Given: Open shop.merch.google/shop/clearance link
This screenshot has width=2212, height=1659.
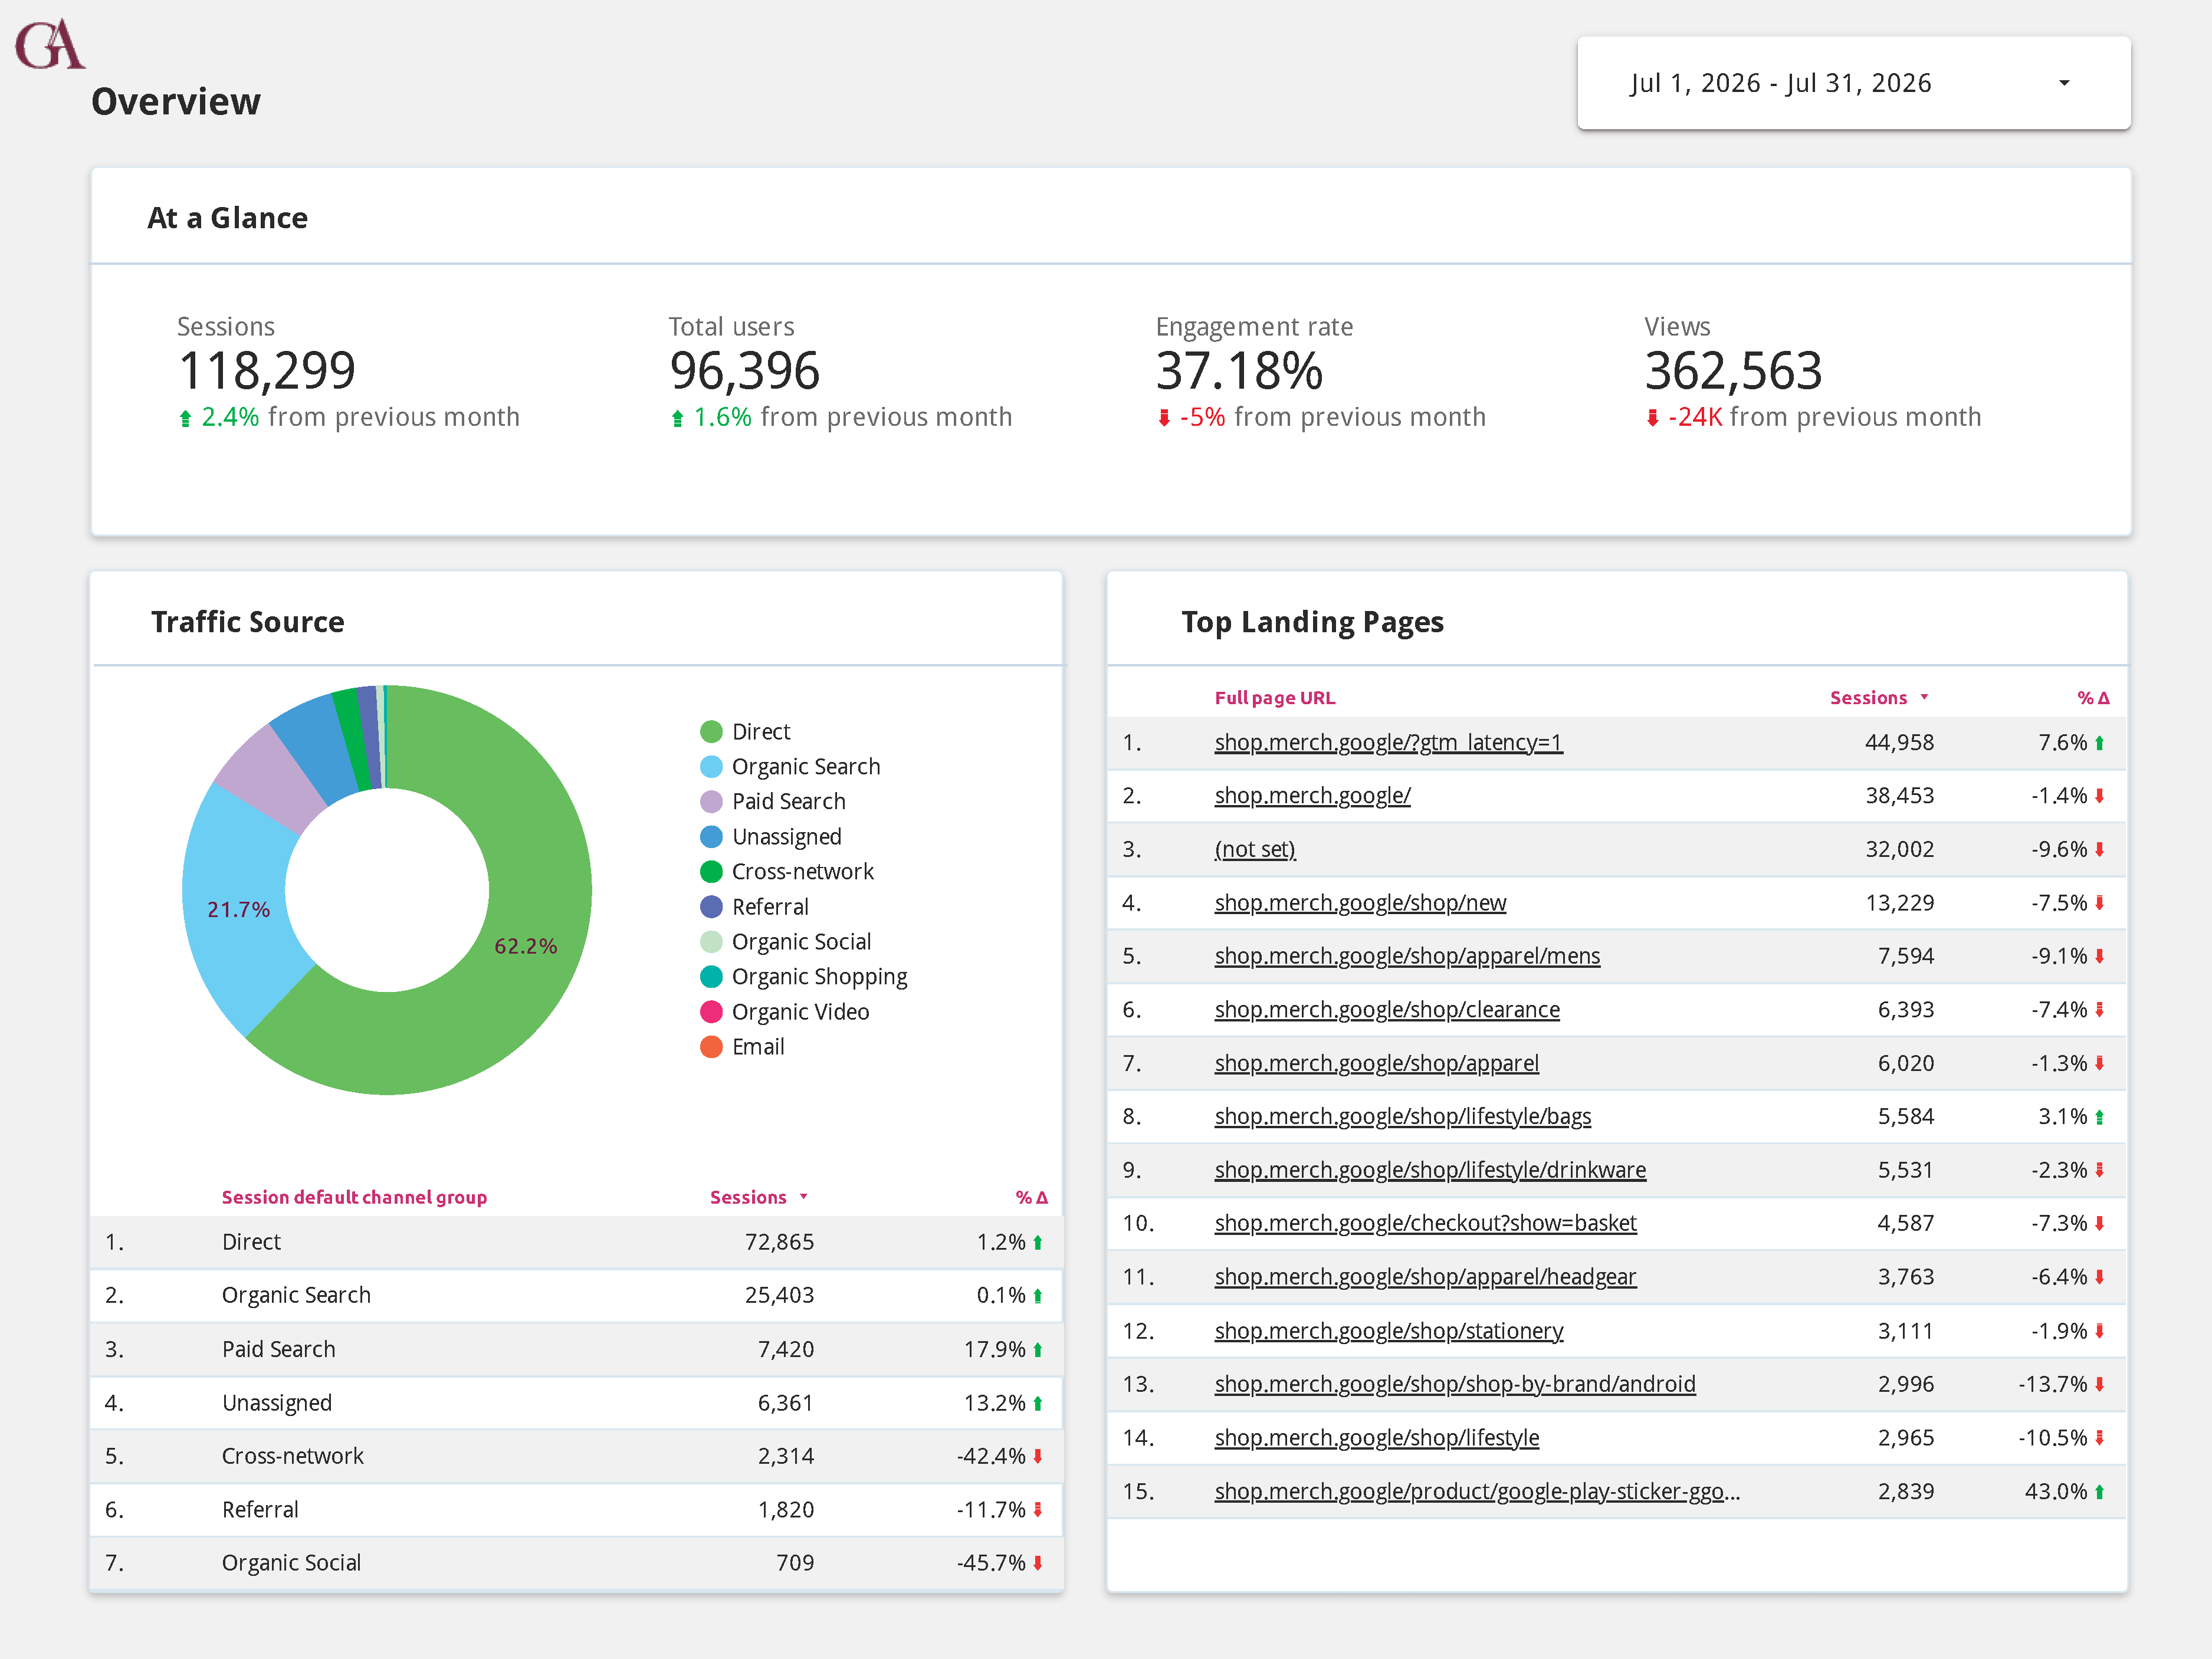Looking at the screenshot, I should [1387, 1010].
